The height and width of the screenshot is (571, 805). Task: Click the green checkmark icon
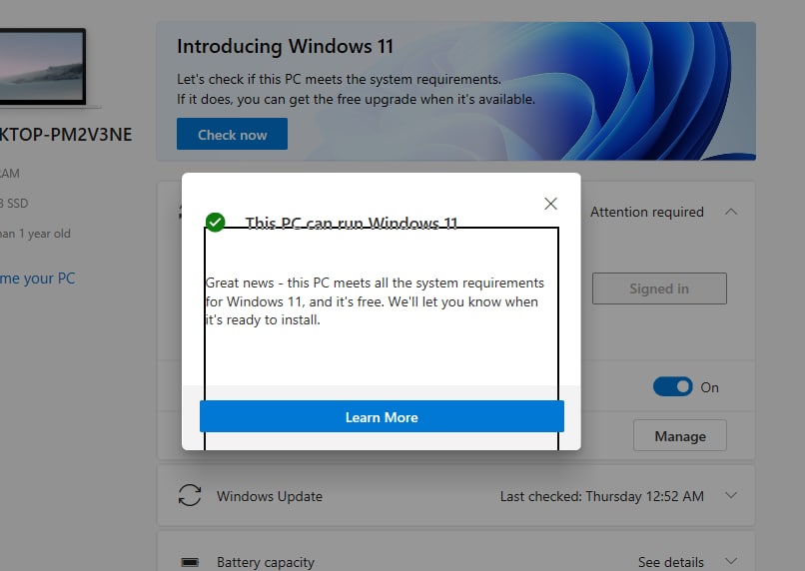215,223
